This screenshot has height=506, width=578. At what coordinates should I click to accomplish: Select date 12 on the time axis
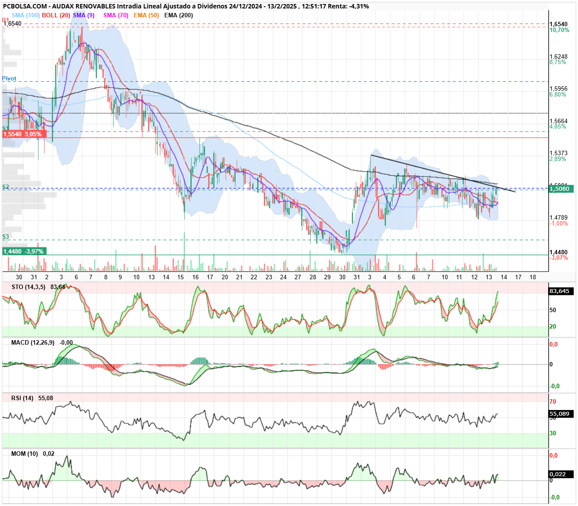[474, 277]
